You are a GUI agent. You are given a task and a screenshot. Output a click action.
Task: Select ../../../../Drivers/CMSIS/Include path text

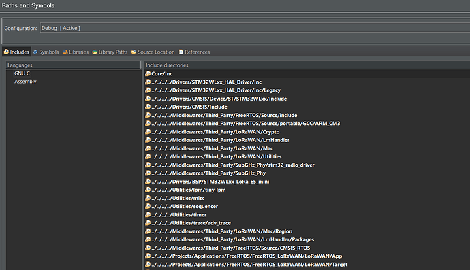coord(189,107)
